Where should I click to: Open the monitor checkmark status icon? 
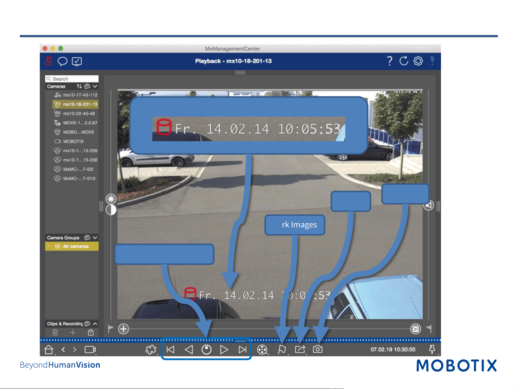pos(77,61)
